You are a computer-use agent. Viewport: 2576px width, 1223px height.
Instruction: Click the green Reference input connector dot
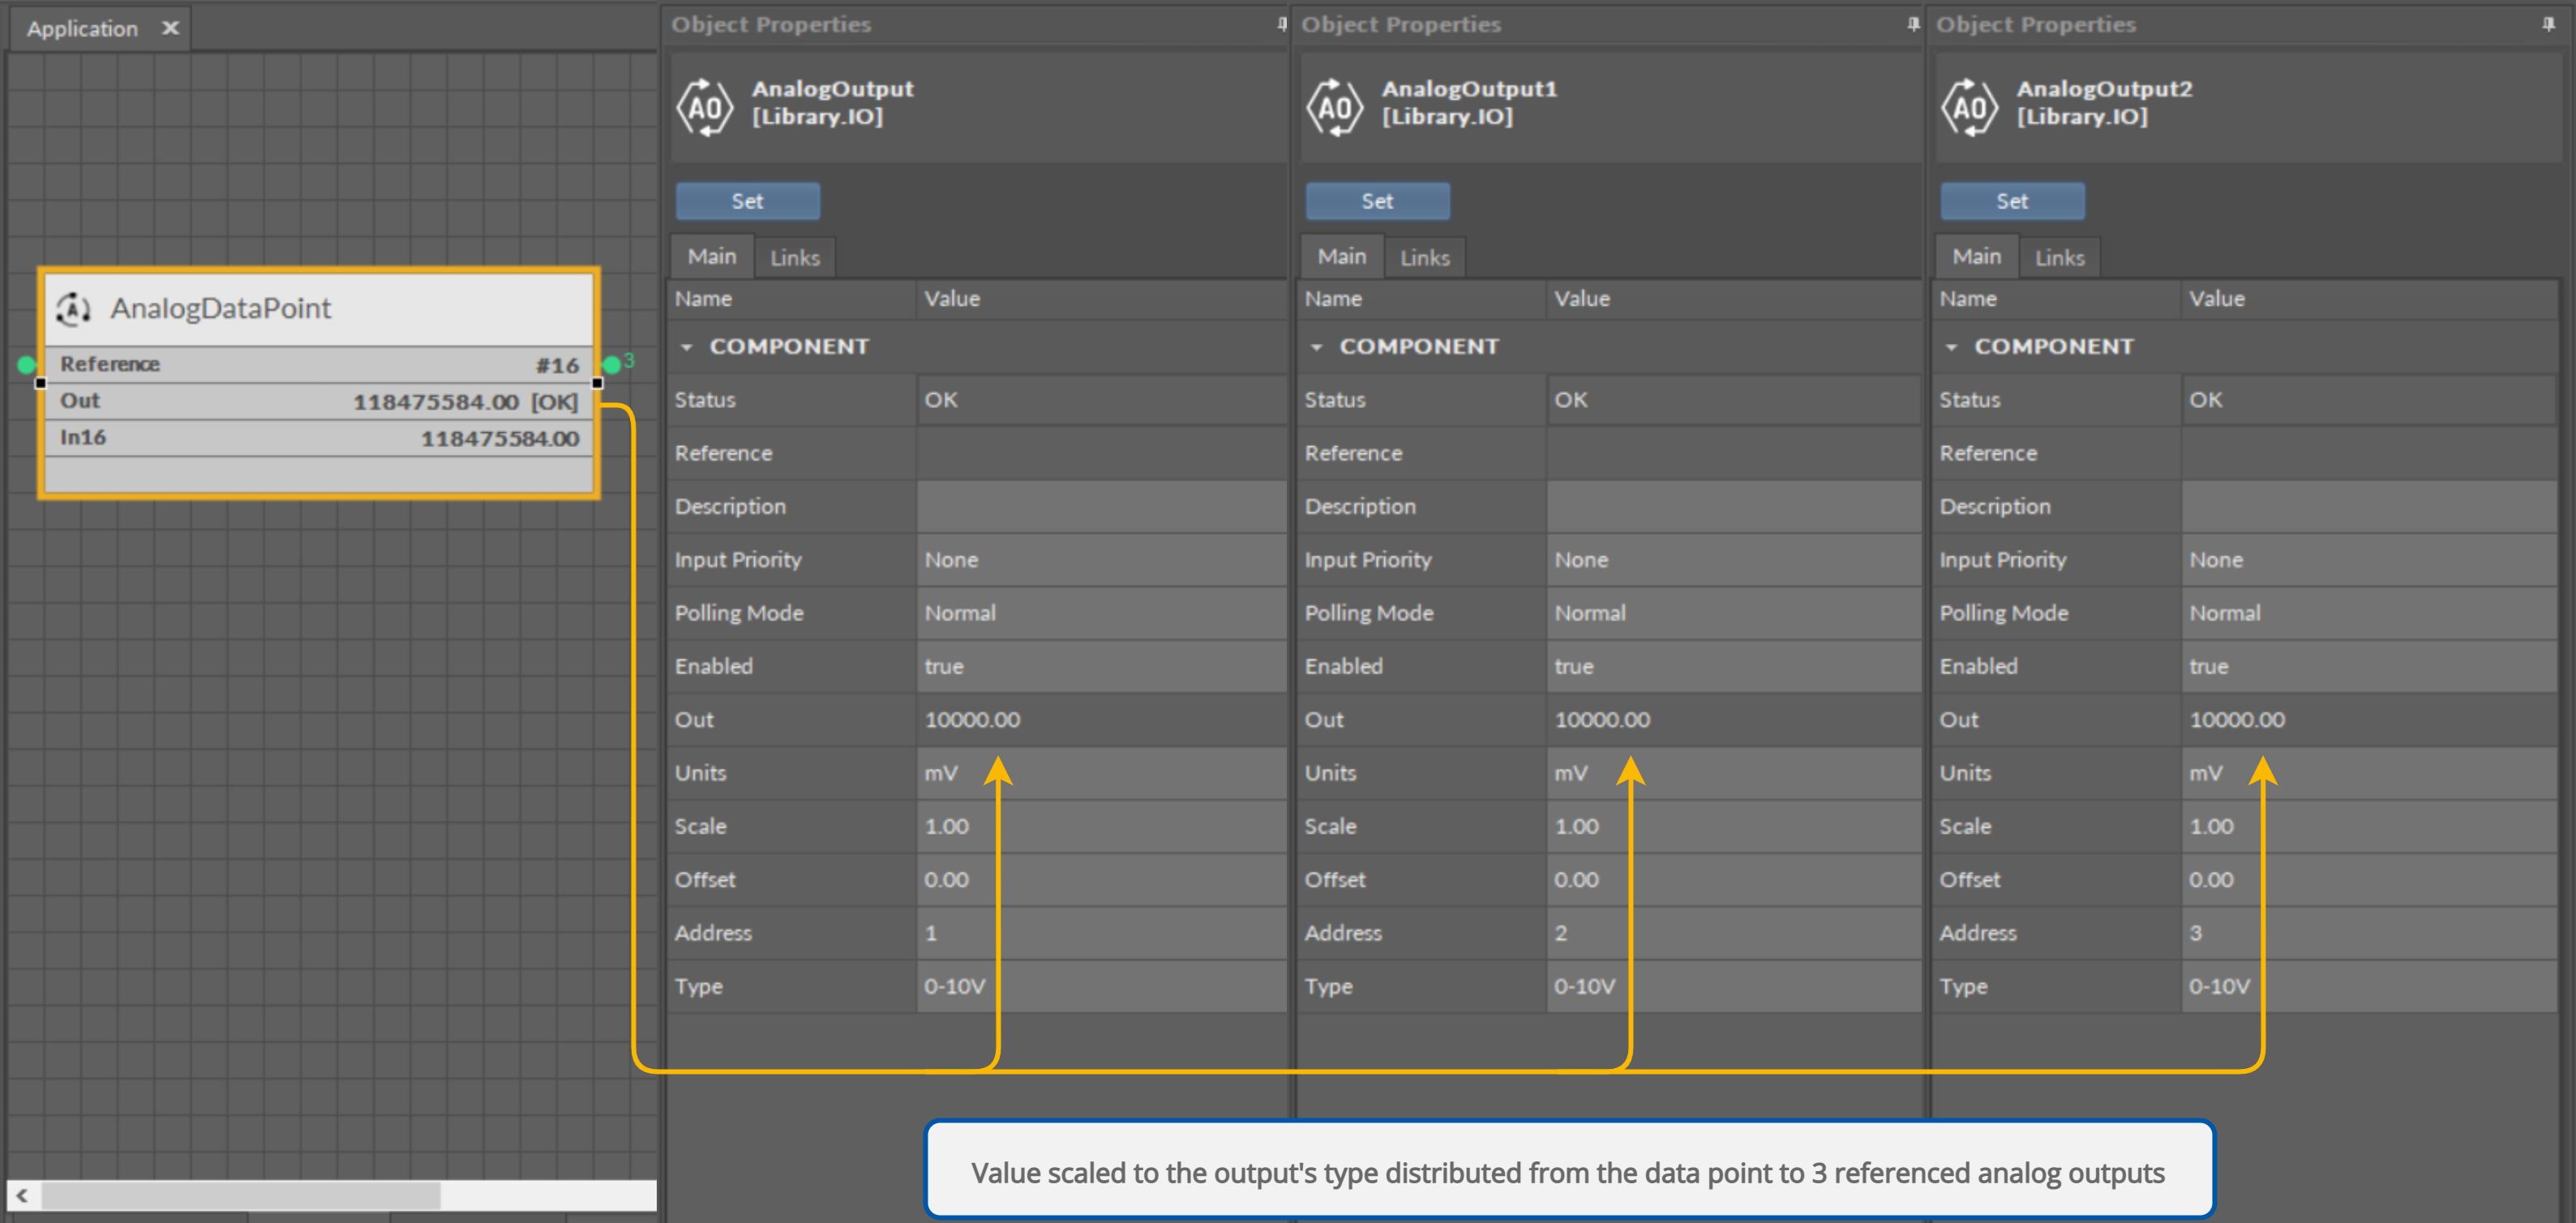tap(26, 364)
